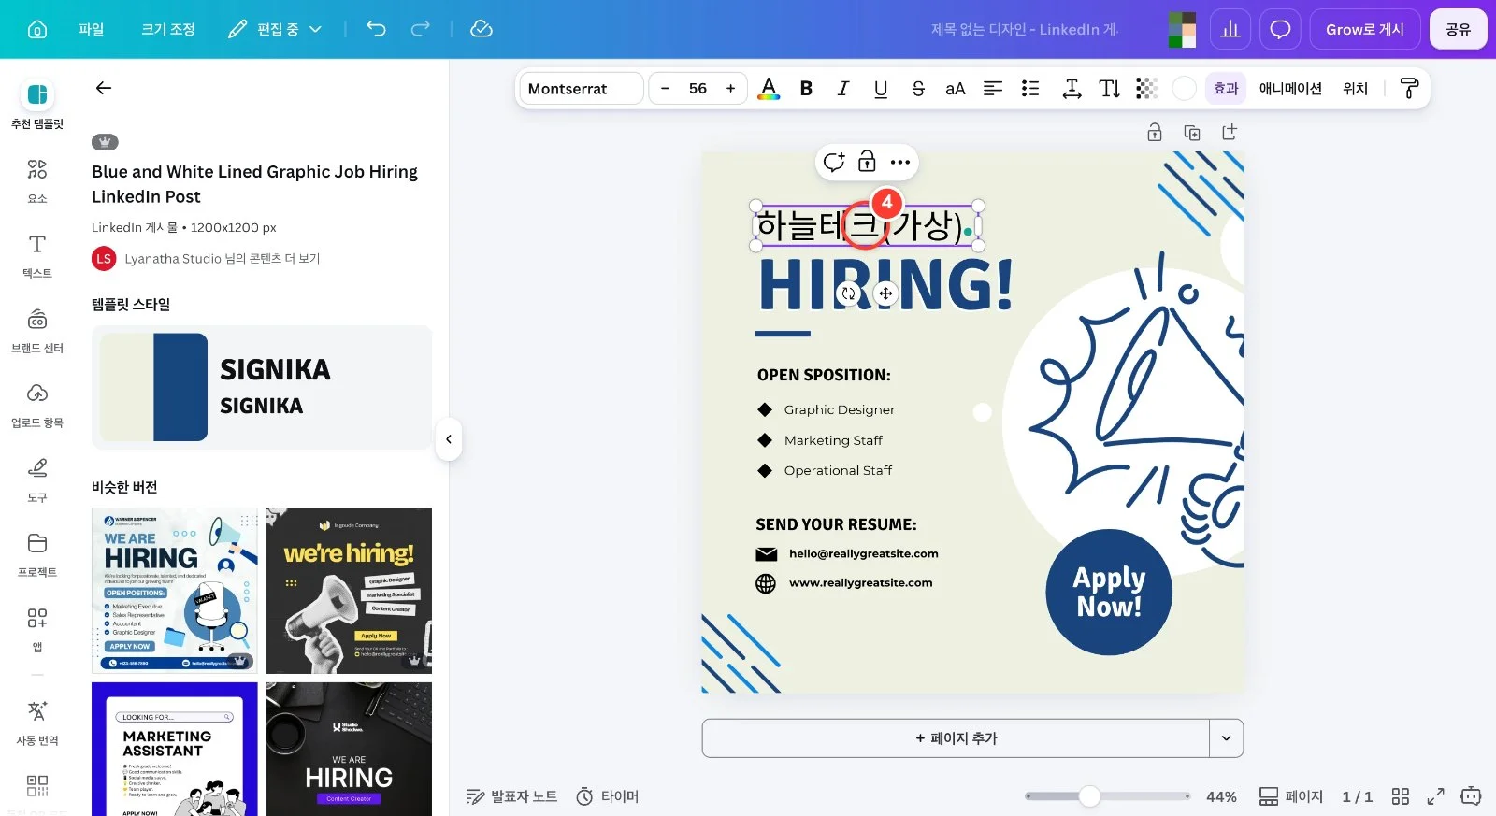
Task: Lock the selected text element
Action: [x=867, y=162]
